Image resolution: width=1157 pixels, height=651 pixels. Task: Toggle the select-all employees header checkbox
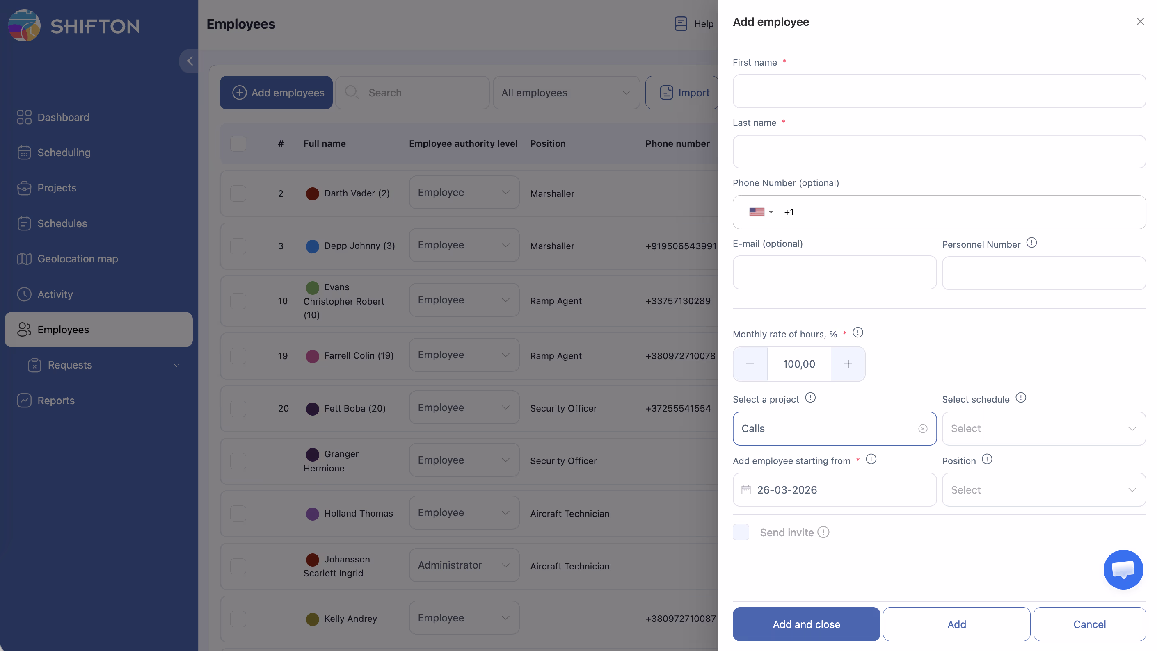(x=238, y=143)
